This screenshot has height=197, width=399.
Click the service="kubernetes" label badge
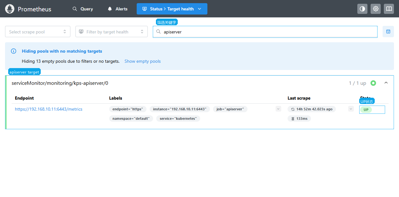point(178,119)
